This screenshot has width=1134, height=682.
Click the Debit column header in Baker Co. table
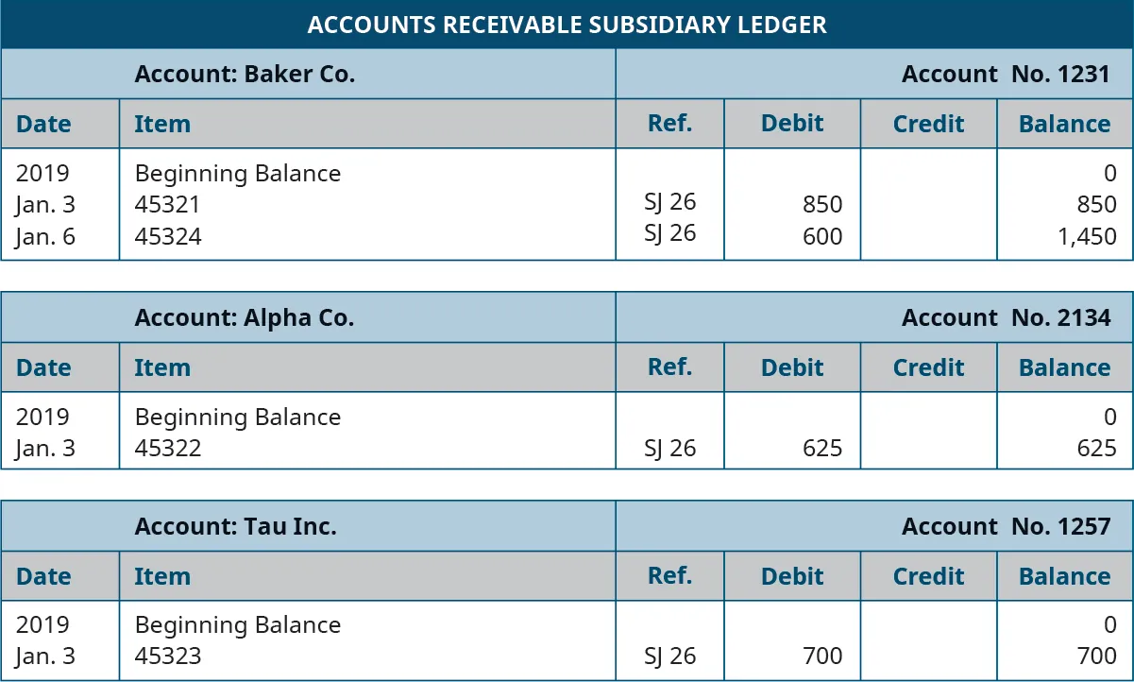pyautogui.click(x=791, y=124)
